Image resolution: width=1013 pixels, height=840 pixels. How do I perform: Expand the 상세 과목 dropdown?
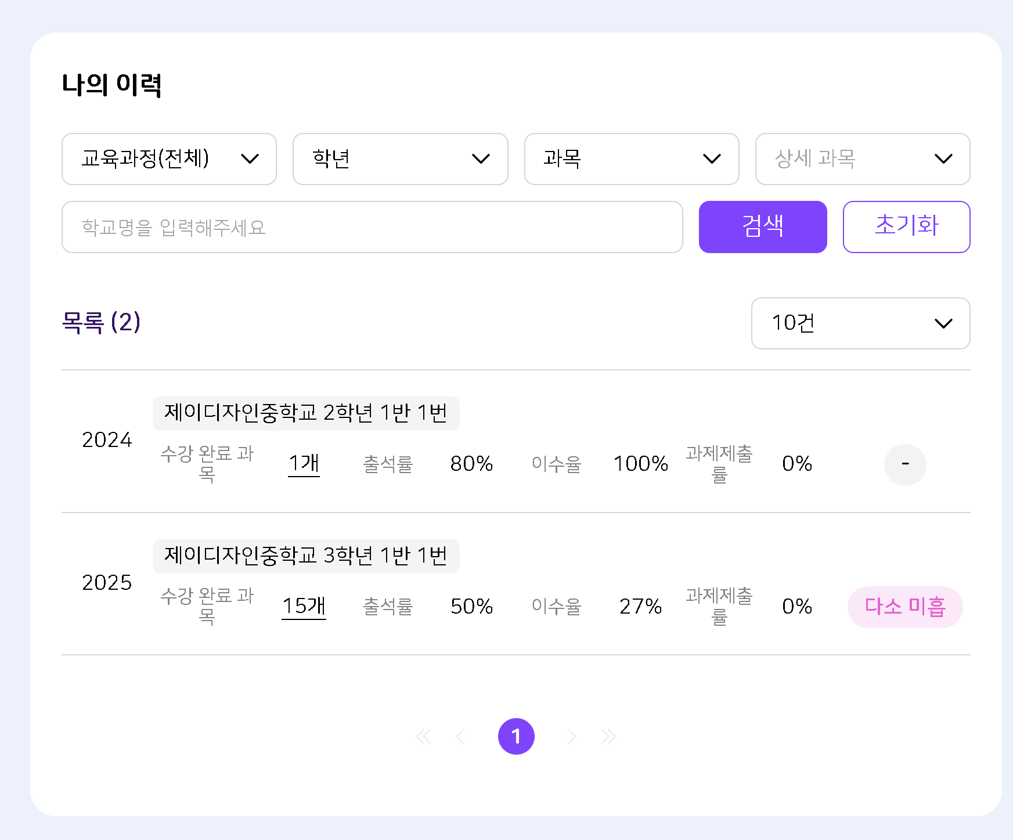(x=862, y=159)
